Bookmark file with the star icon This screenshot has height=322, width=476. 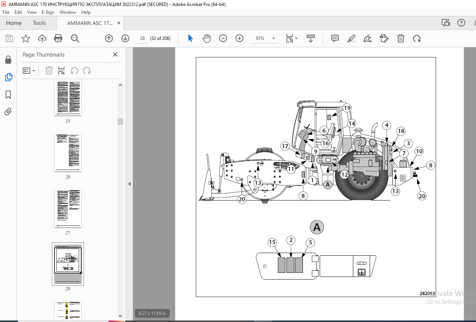click(x=25, y=38)
